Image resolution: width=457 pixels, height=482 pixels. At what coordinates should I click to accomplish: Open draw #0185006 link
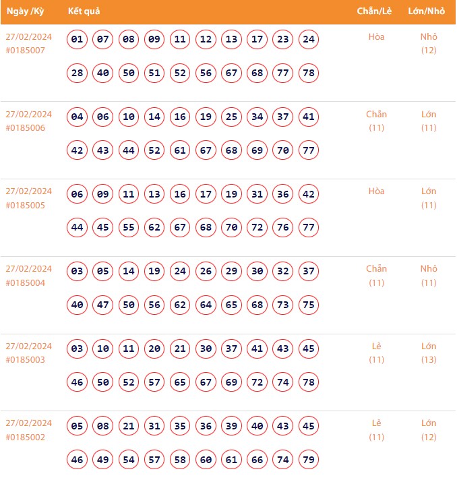point(26,128)
